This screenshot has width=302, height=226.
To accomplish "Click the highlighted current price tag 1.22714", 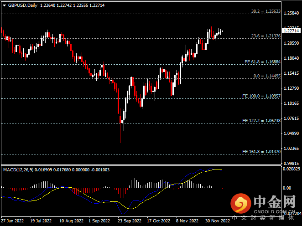I will coord(291,31).
